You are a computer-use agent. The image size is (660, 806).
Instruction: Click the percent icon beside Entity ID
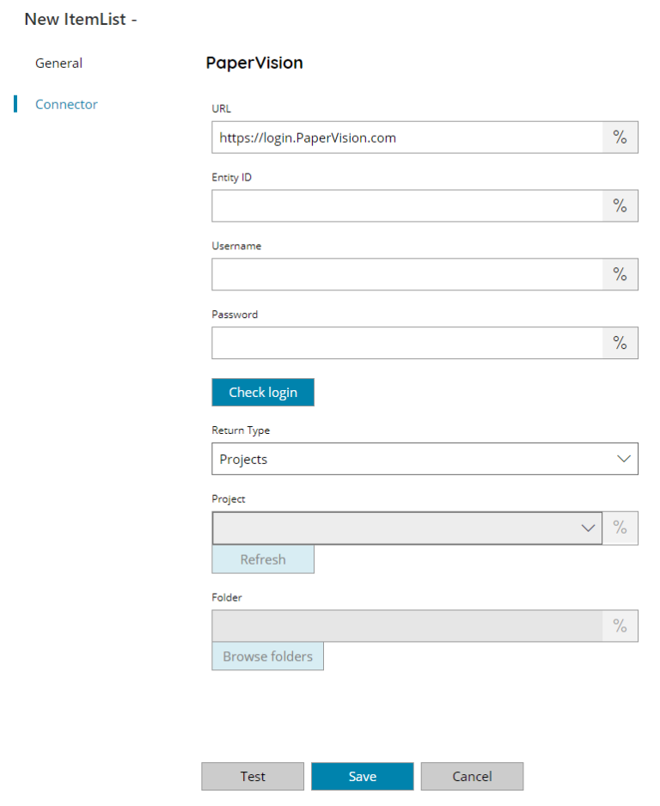620,205
